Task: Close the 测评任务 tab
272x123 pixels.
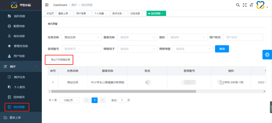Action: (124, 14)
